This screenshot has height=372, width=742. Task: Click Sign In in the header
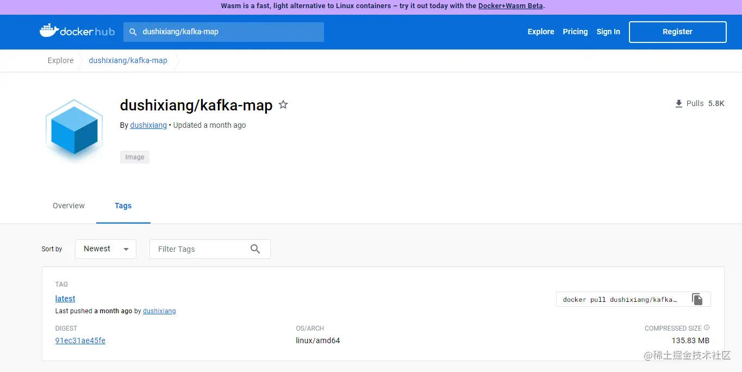click(x=608, y=32)
